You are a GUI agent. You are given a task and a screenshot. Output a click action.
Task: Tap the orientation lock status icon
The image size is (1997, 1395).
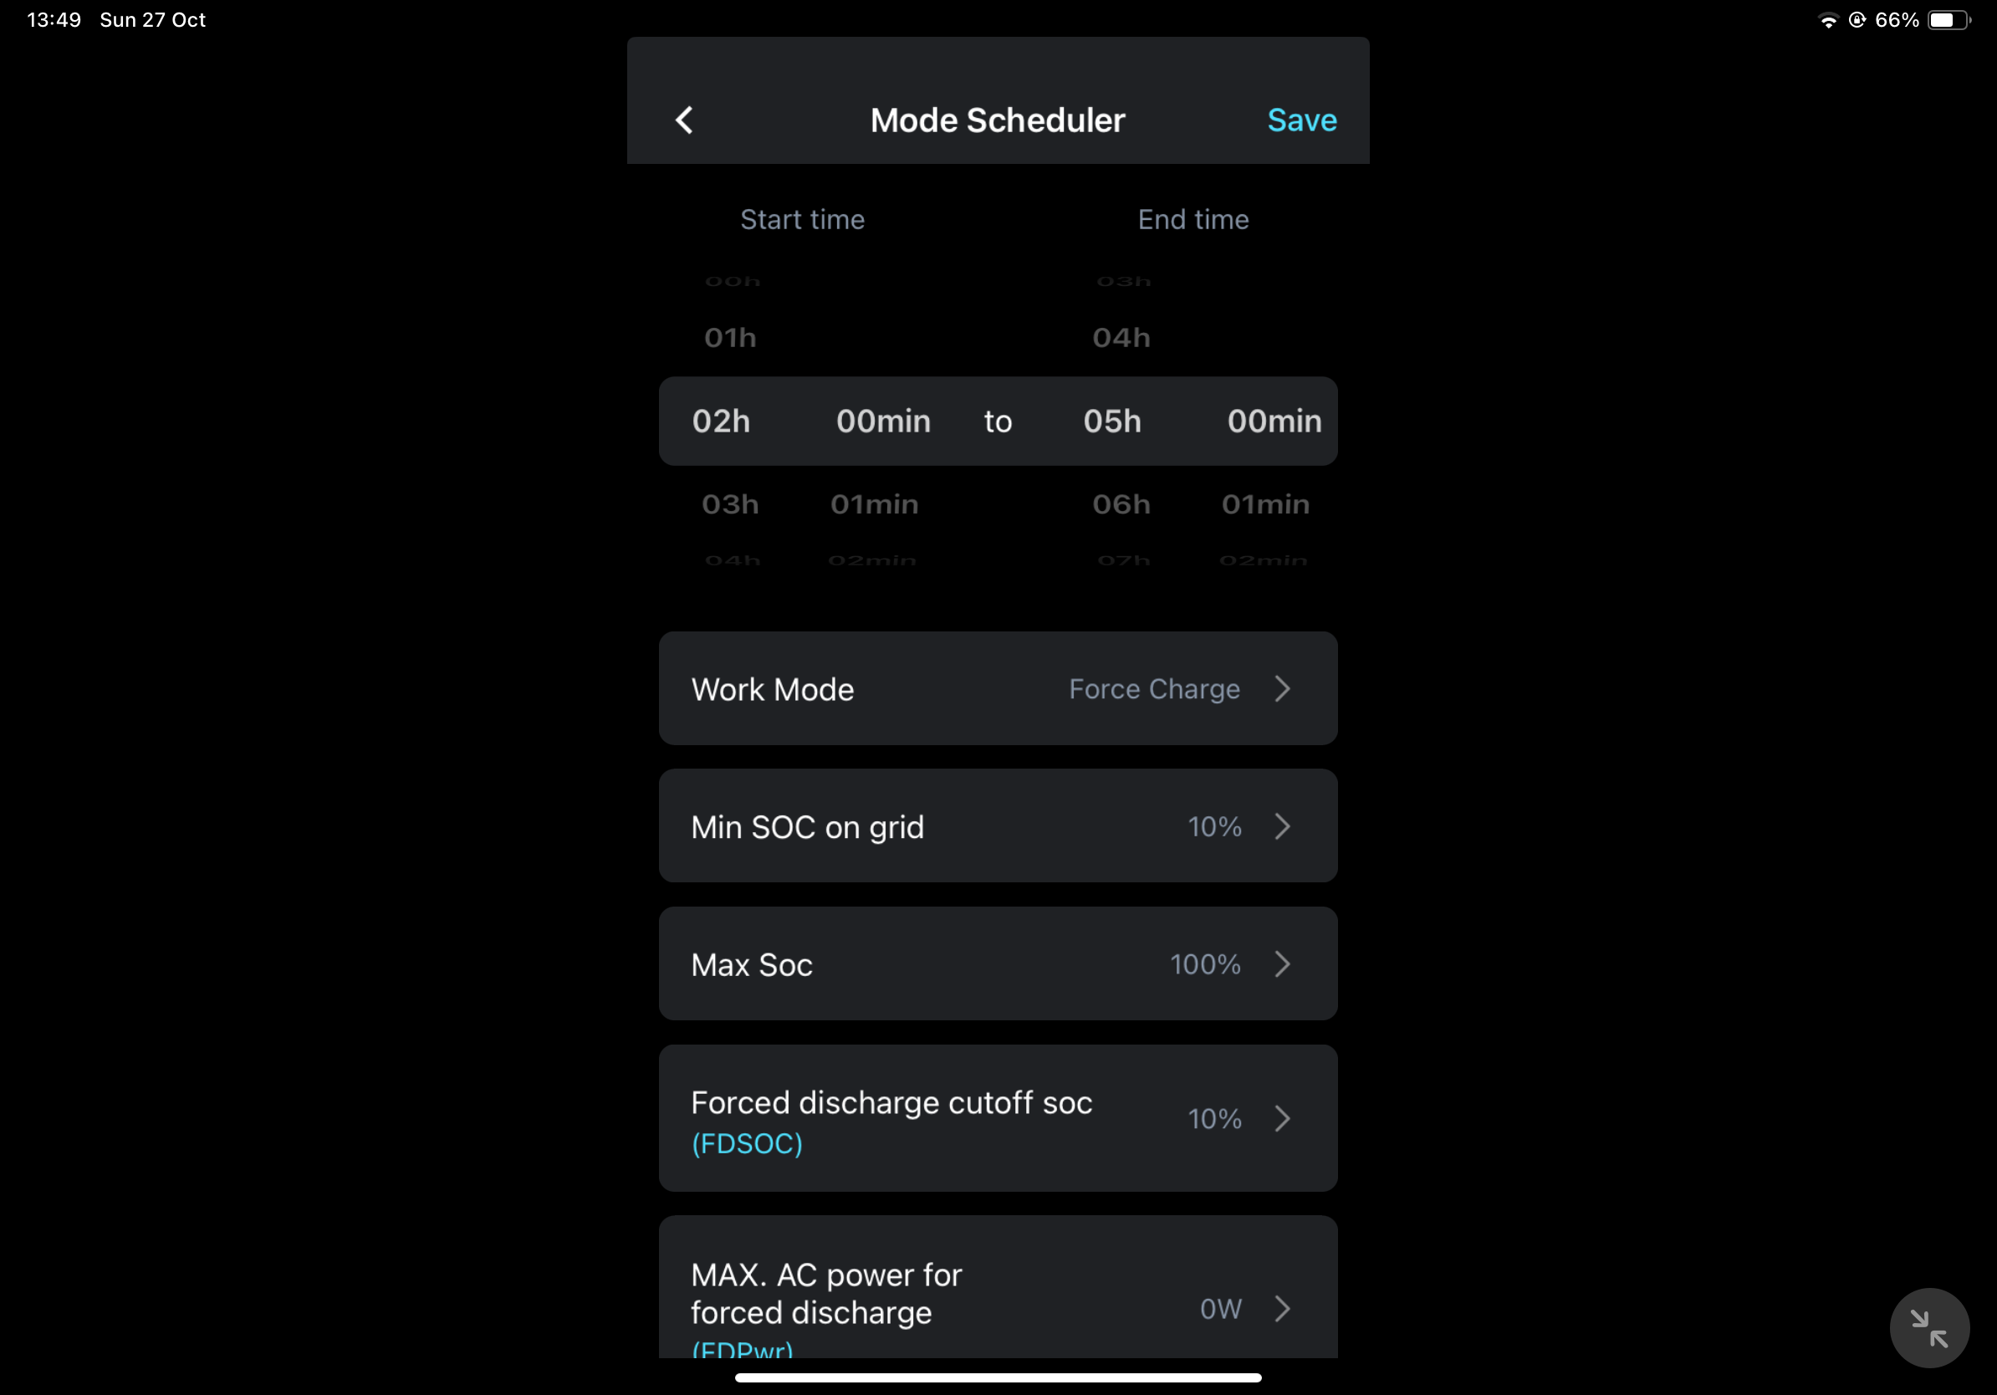(x=1857, y=20)
